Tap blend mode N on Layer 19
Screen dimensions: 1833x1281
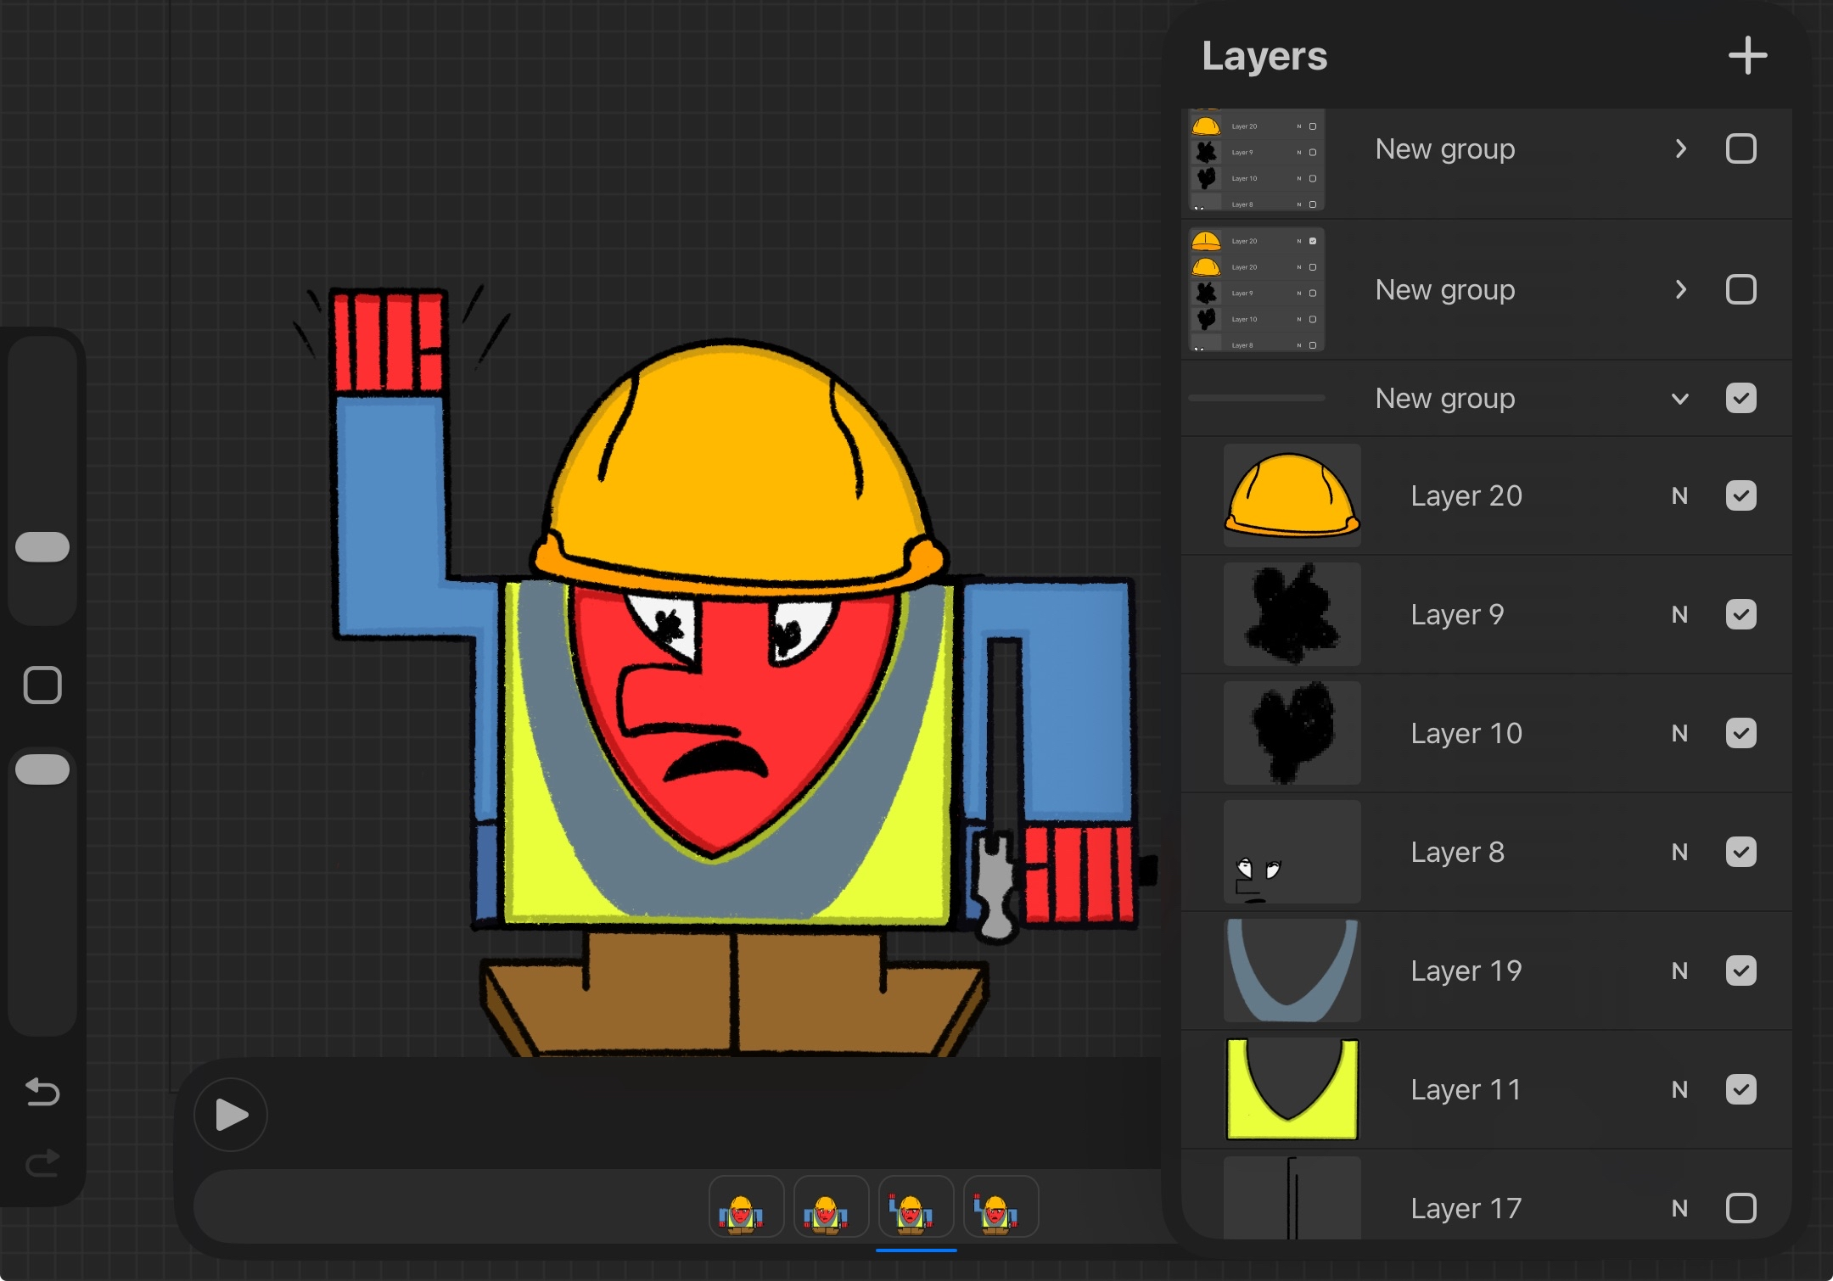pyautogui.click(x=1679, y=971)
